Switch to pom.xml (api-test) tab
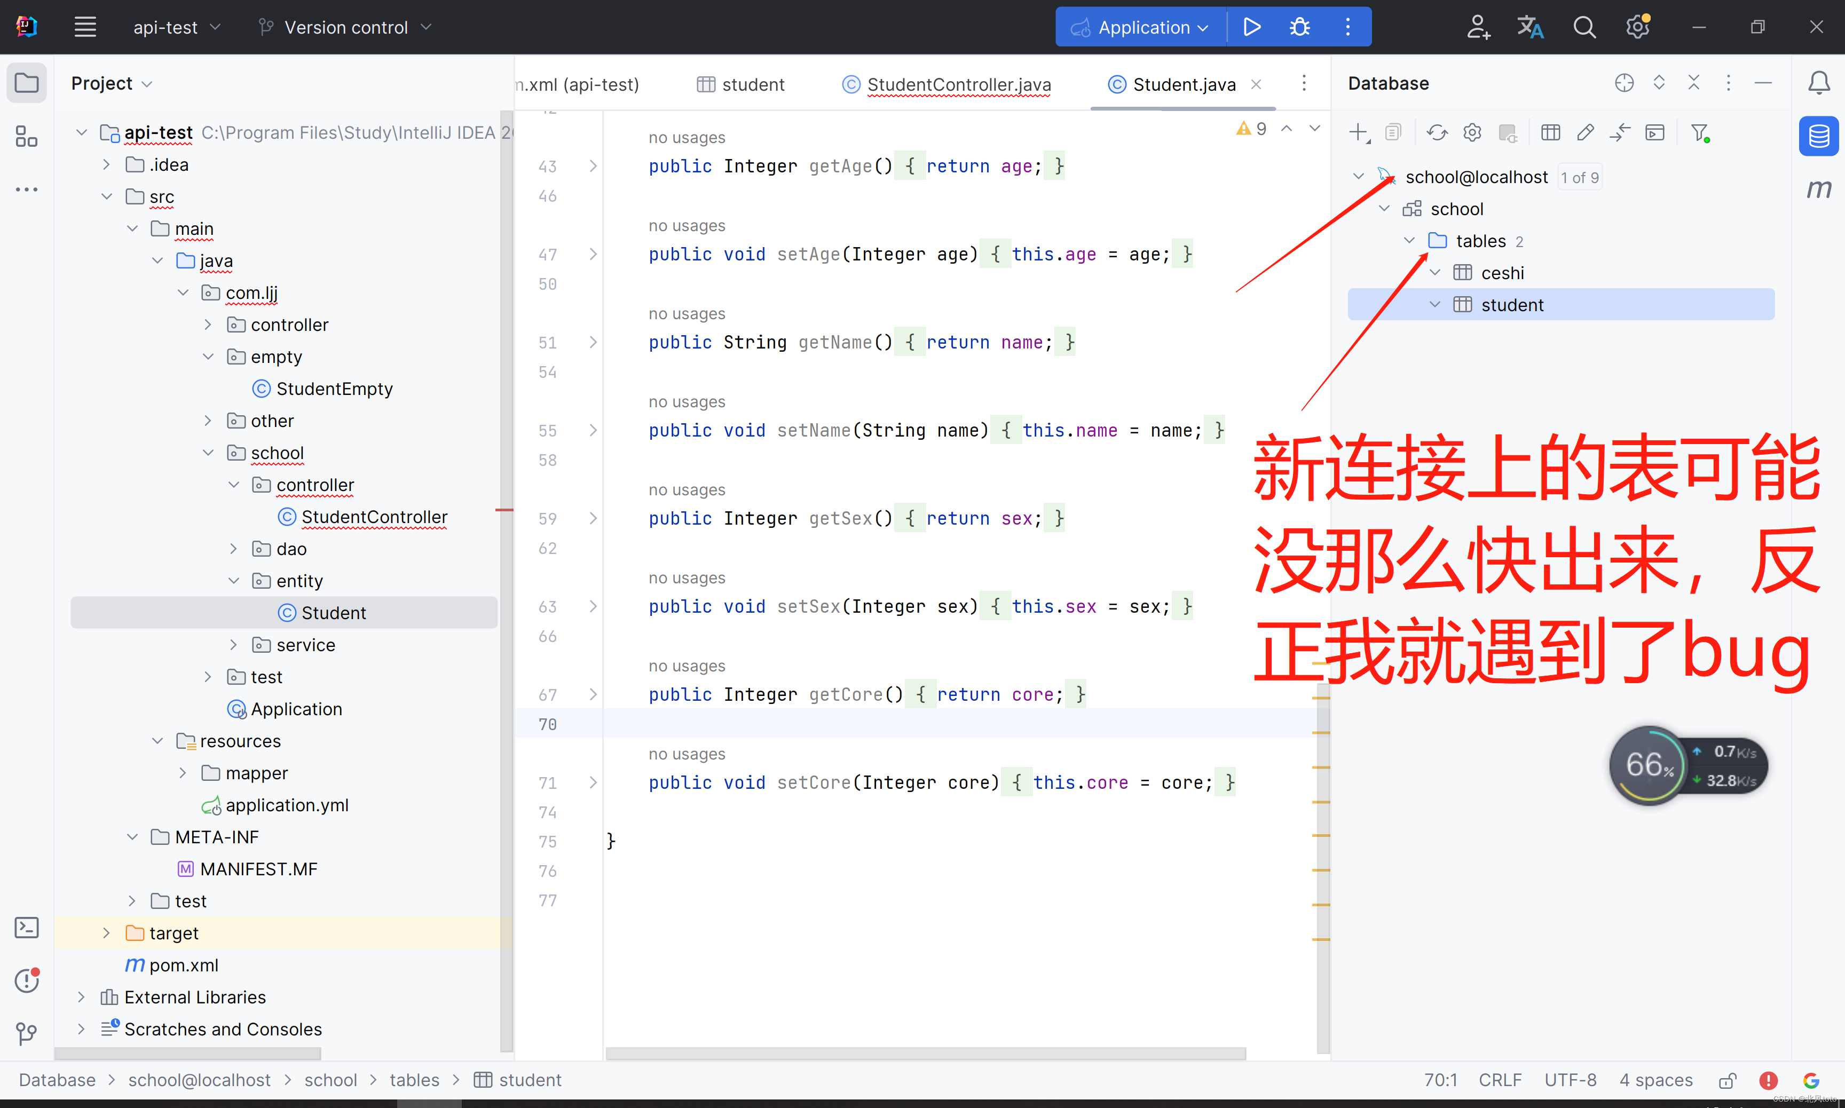Viewport: 1845px width, 1108px height. pos(577,84)
